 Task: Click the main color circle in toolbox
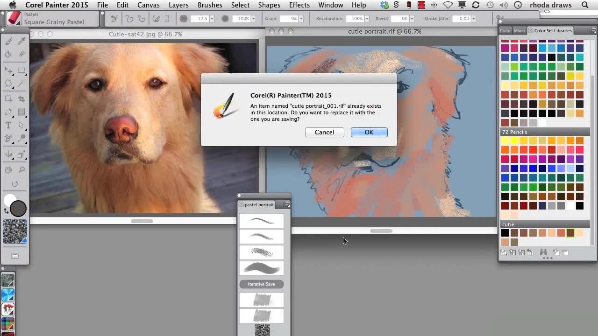[18, 209]
